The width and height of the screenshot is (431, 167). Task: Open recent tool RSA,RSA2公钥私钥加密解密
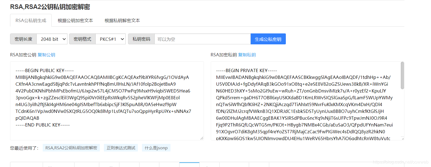tap(71, 148)
